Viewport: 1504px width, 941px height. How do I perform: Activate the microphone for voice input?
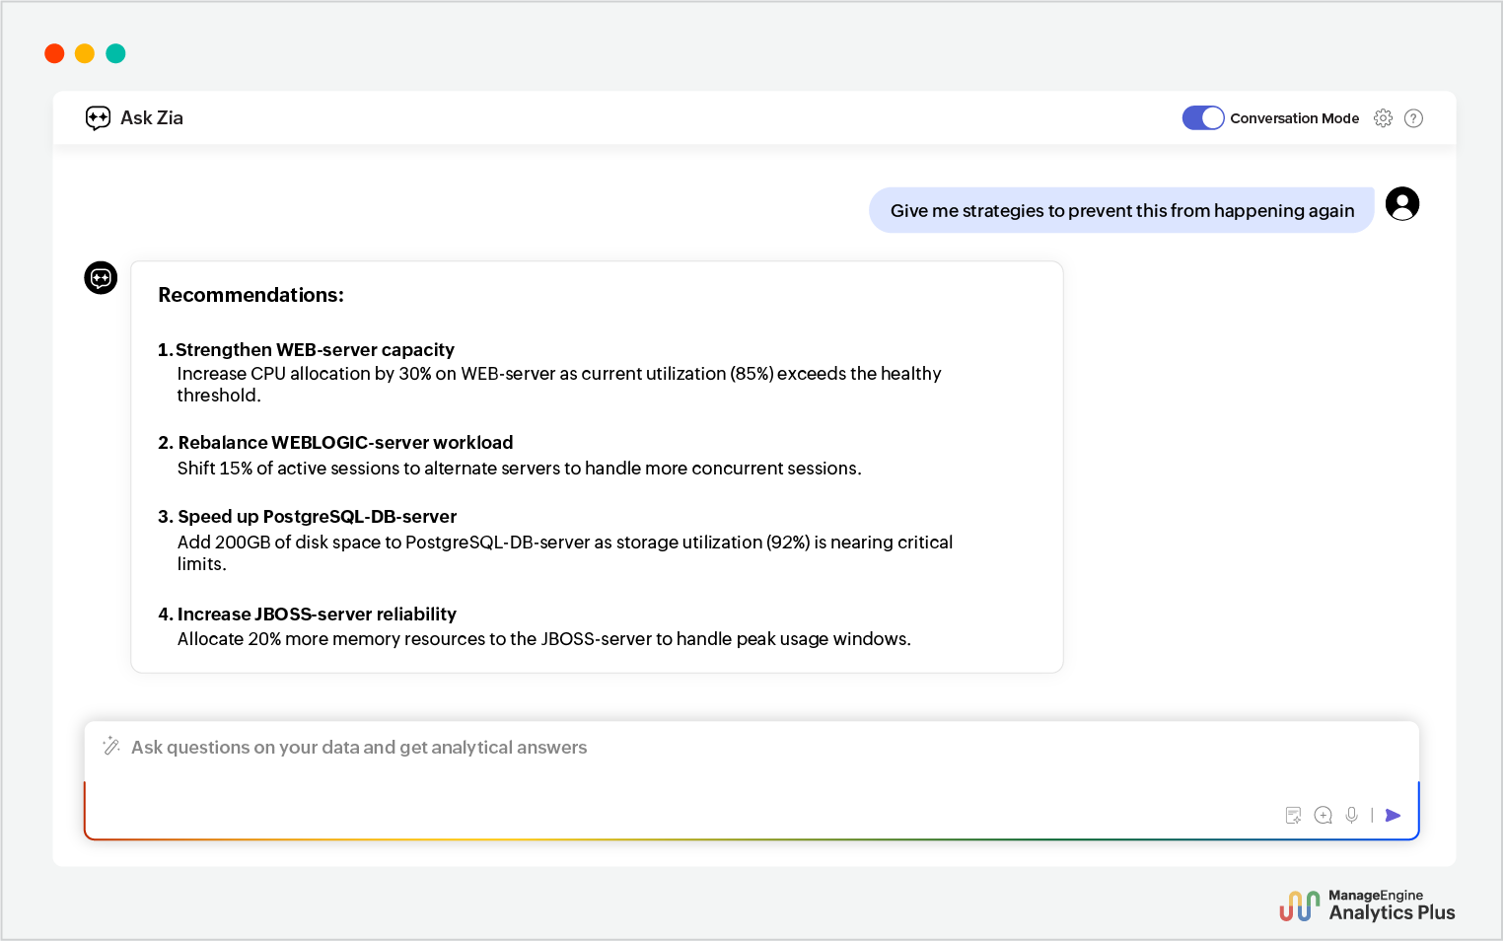(x=1351, y=815)
